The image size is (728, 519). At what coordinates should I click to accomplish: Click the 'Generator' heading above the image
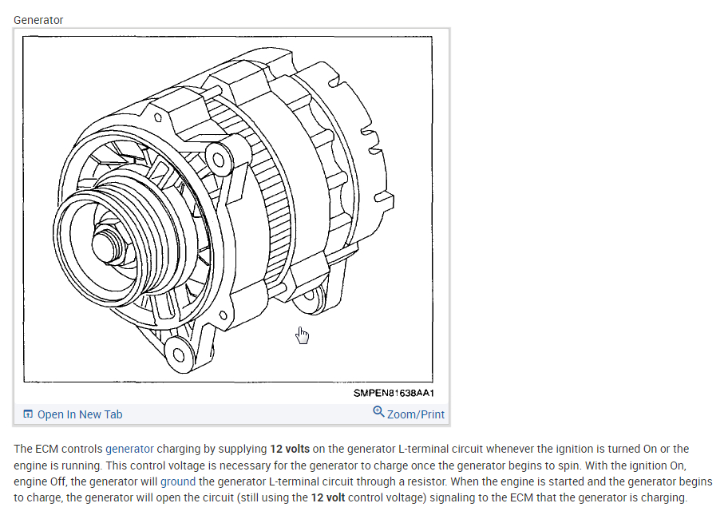pos(38,20)
